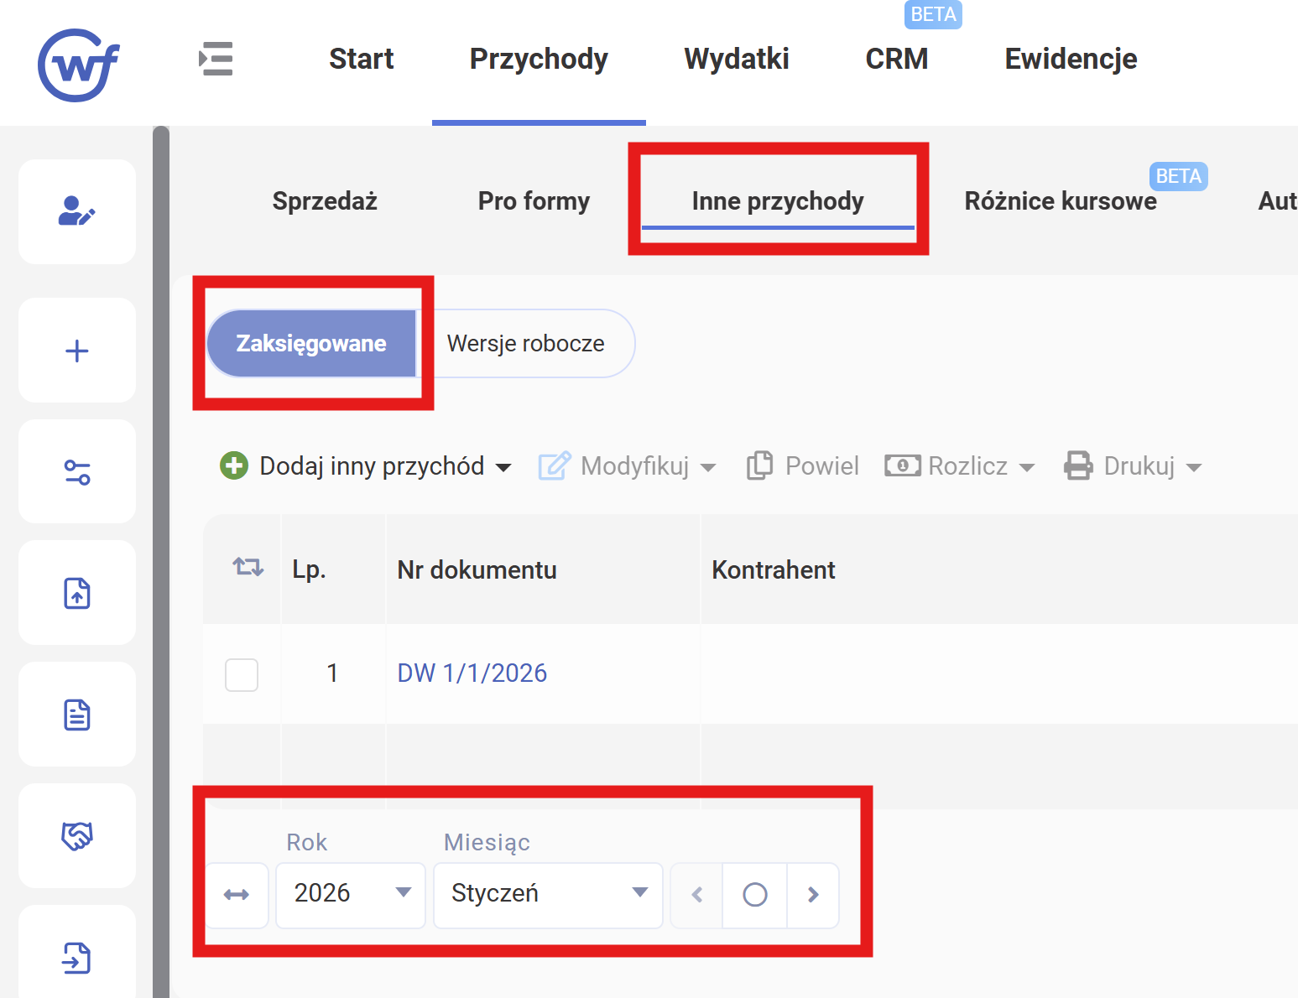Open the Rok 2026 dropdown
Viewport: 1298px width, 998px height.
click(x=351, y=893)
